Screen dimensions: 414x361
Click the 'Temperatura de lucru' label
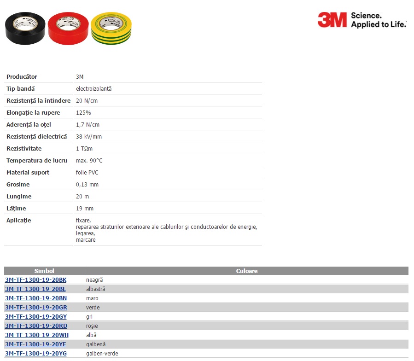coord(37,161)
